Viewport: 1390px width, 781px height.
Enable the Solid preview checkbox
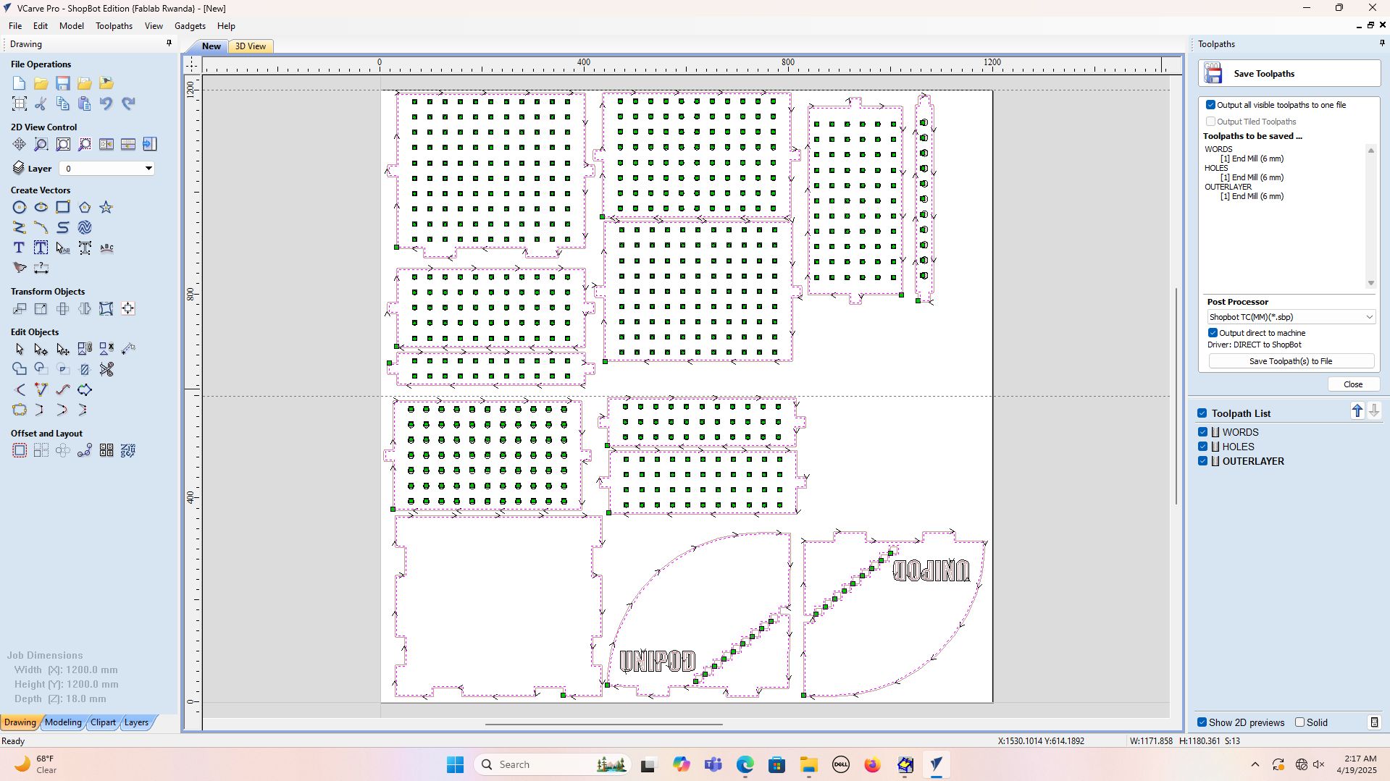click(1300, 722)
